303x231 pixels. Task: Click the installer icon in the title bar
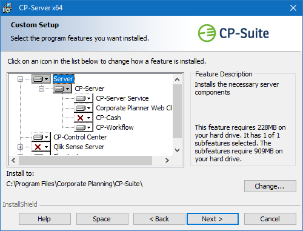click(7, 8)
